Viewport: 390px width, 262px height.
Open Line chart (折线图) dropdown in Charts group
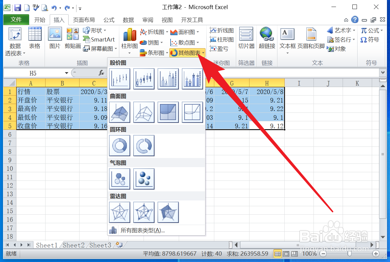click(154, 32)
